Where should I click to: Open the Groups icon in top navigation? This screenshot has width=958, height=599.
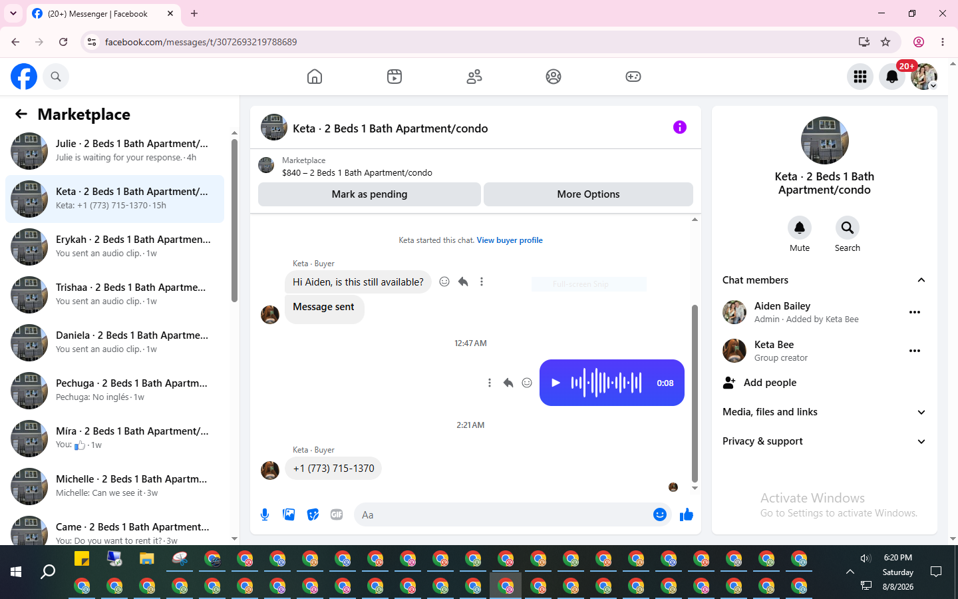pyautogui.click(x=554, y=77)
